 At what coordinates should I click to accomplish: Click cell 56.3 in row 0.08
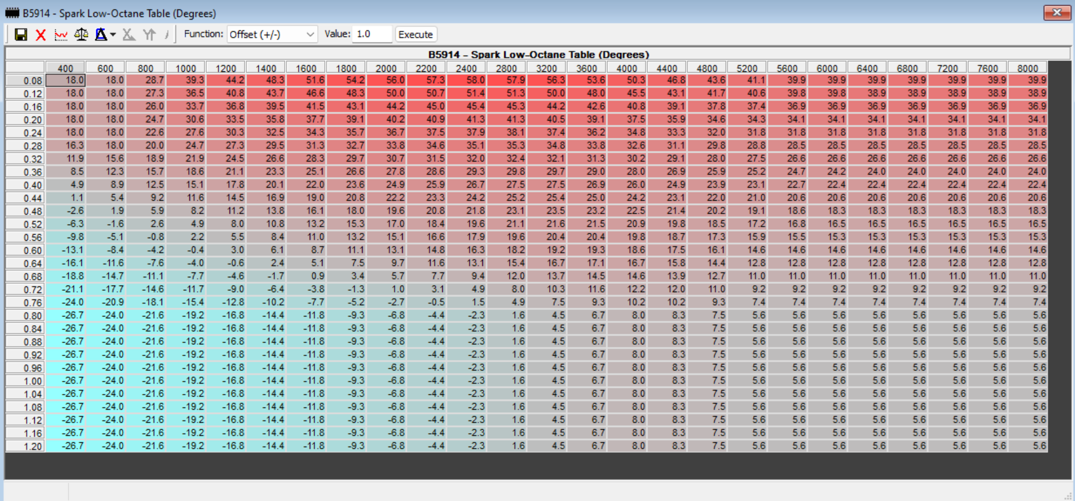546,80
